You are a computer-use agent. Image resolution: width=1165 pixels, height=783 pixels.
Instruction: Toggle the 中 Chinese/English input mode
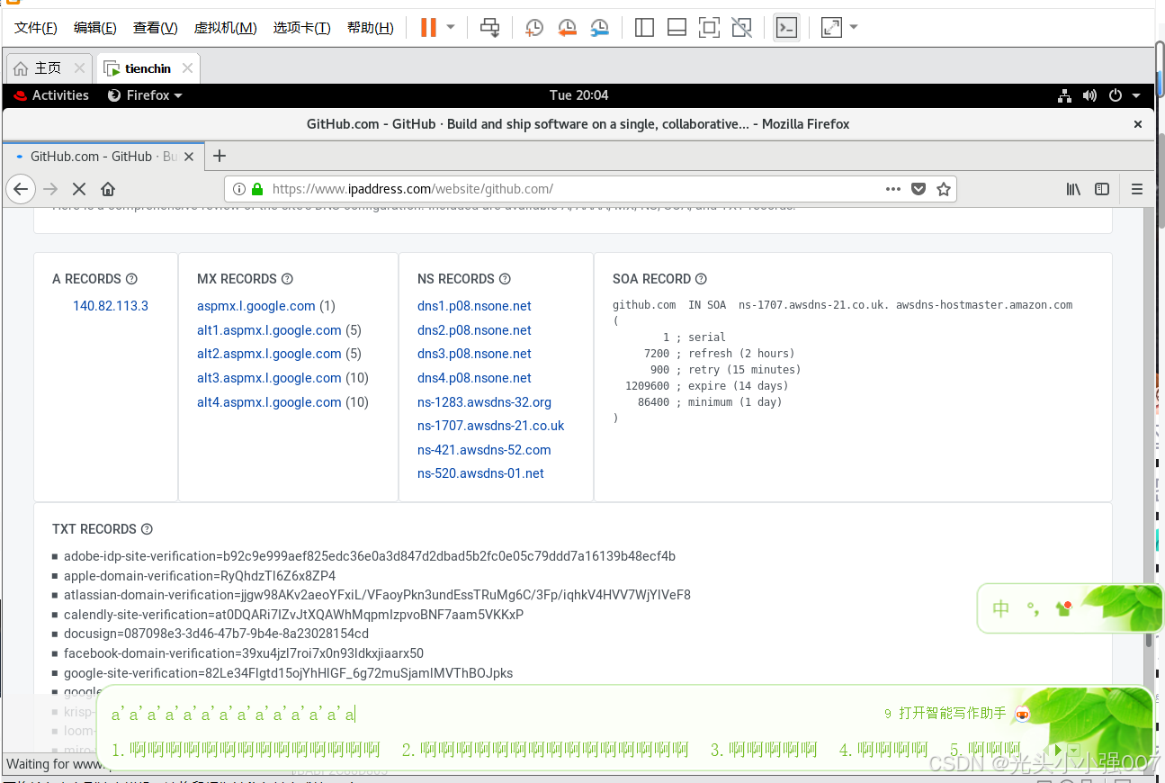pos(1001,609)
